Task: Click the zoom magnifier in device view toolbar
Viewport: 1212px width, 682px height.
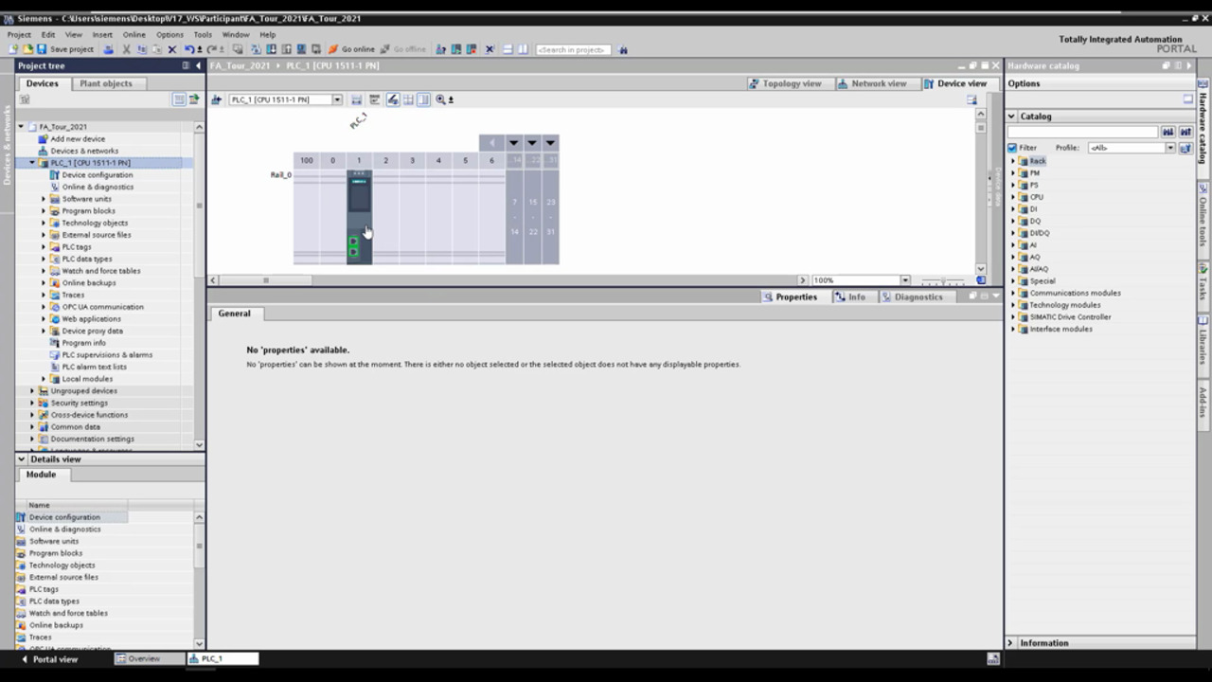Action: click(440, 99)
